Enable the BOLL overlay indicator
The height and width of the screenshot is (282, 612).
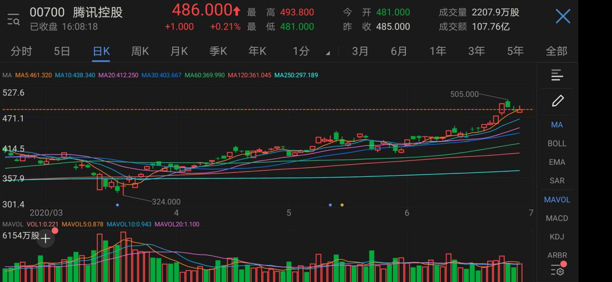point(557,143)
